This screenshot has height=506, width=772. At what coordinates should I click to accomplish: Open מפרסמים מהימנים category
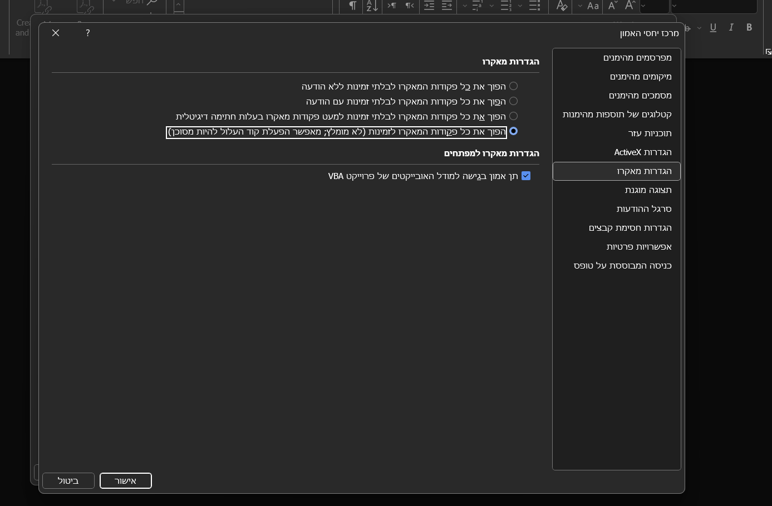click(x=617, y=58)
